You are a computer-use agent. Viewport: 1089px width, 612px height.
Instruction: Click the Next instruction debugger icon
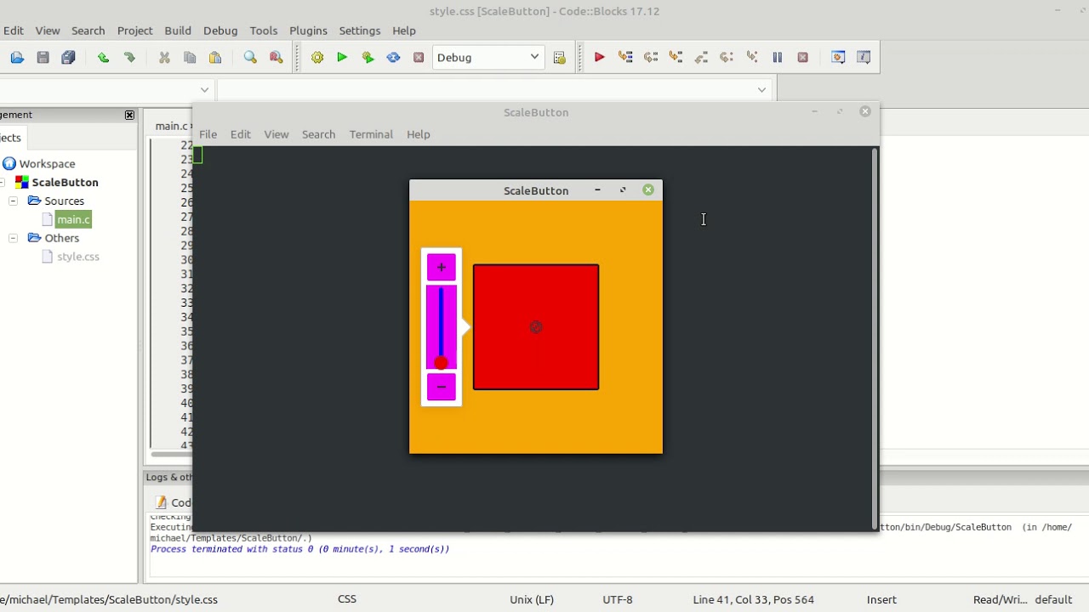pyautogui.click(x=727, y=58)
